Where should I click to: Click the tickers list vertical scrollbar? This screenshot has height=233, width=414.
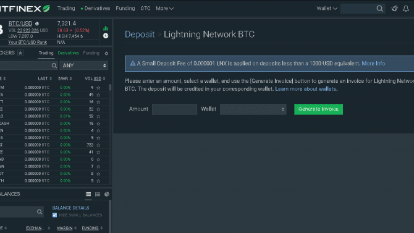click(110, 87)
